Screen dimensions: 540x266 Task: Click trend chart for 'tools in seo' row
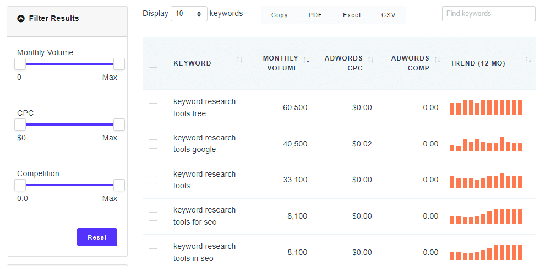(x=486, y=252)
